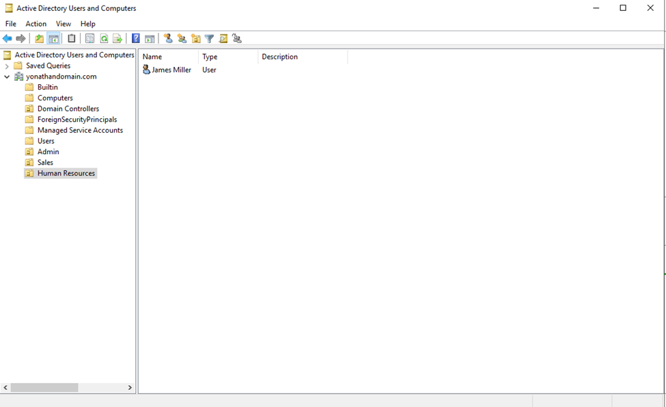Select the James Miller user entry
This screenshot has height=407, width=666.
point(171,70)
